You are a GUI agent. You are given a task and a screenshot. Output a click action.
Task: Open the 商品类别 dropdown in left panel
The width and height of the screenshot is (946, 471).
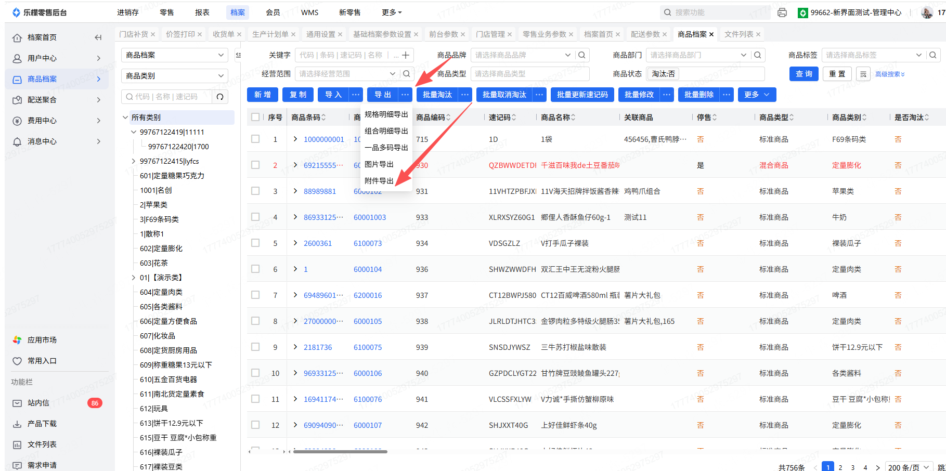click(174, 76)
